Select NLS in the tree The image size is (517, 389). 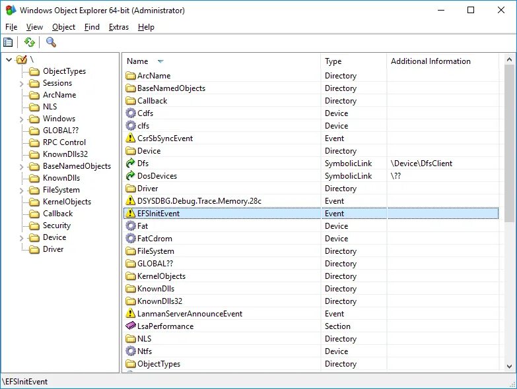[x=50, y=107]
